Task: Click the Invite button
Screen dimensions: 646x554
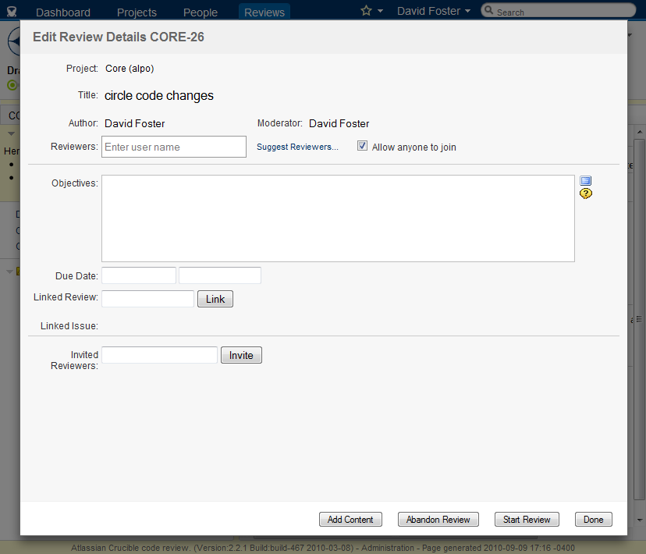Action: (x=241, y=355)
